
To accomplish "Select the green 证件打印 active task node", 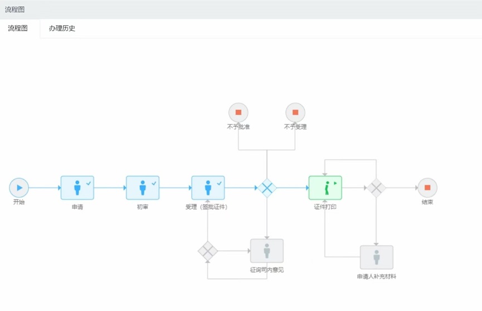I will (325, 188).
